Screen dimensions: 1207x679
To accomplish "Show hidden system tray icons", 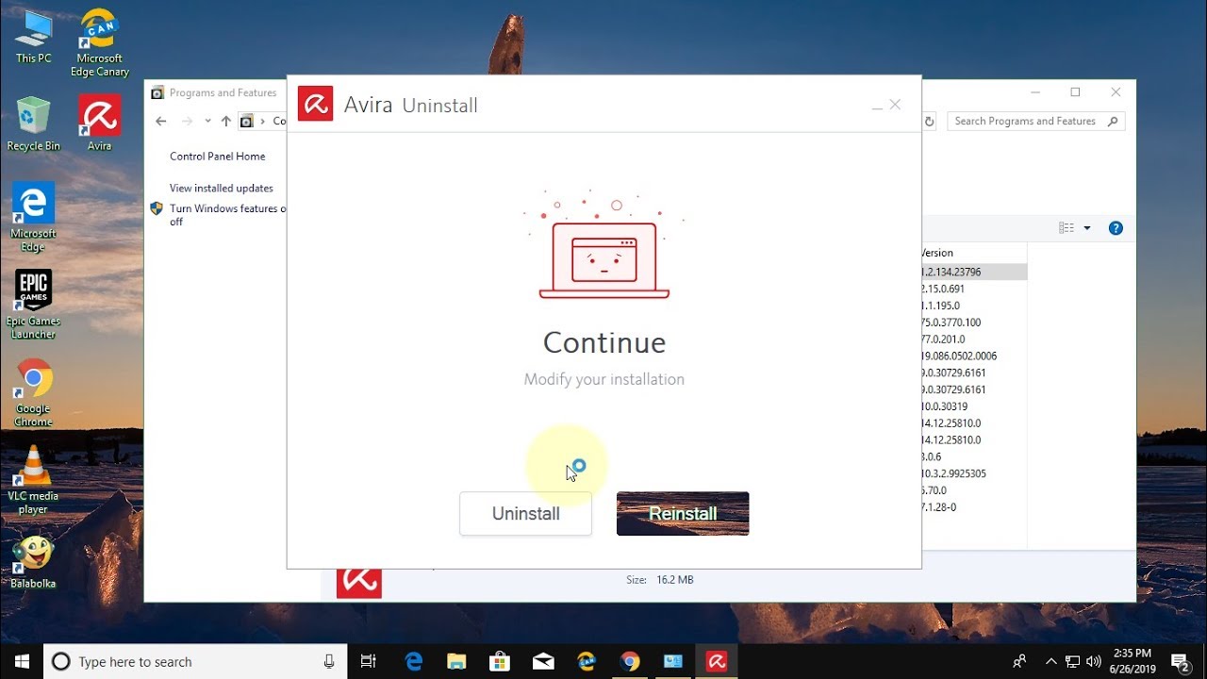I will [x=1051, y=661].
